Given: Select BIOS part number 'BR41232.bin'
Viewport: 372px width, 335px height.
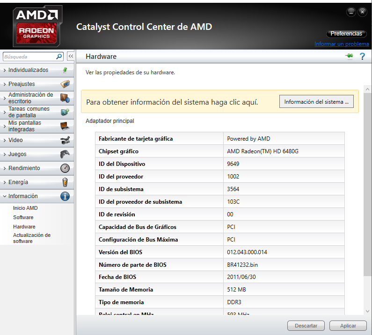Looking at the screenshot, I should coord(242,264).
